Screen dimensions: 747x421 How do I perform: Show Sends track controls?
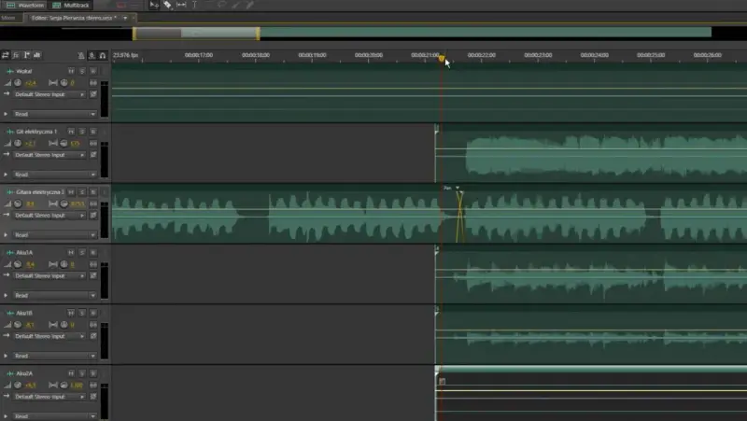click(x=27, y=55)
